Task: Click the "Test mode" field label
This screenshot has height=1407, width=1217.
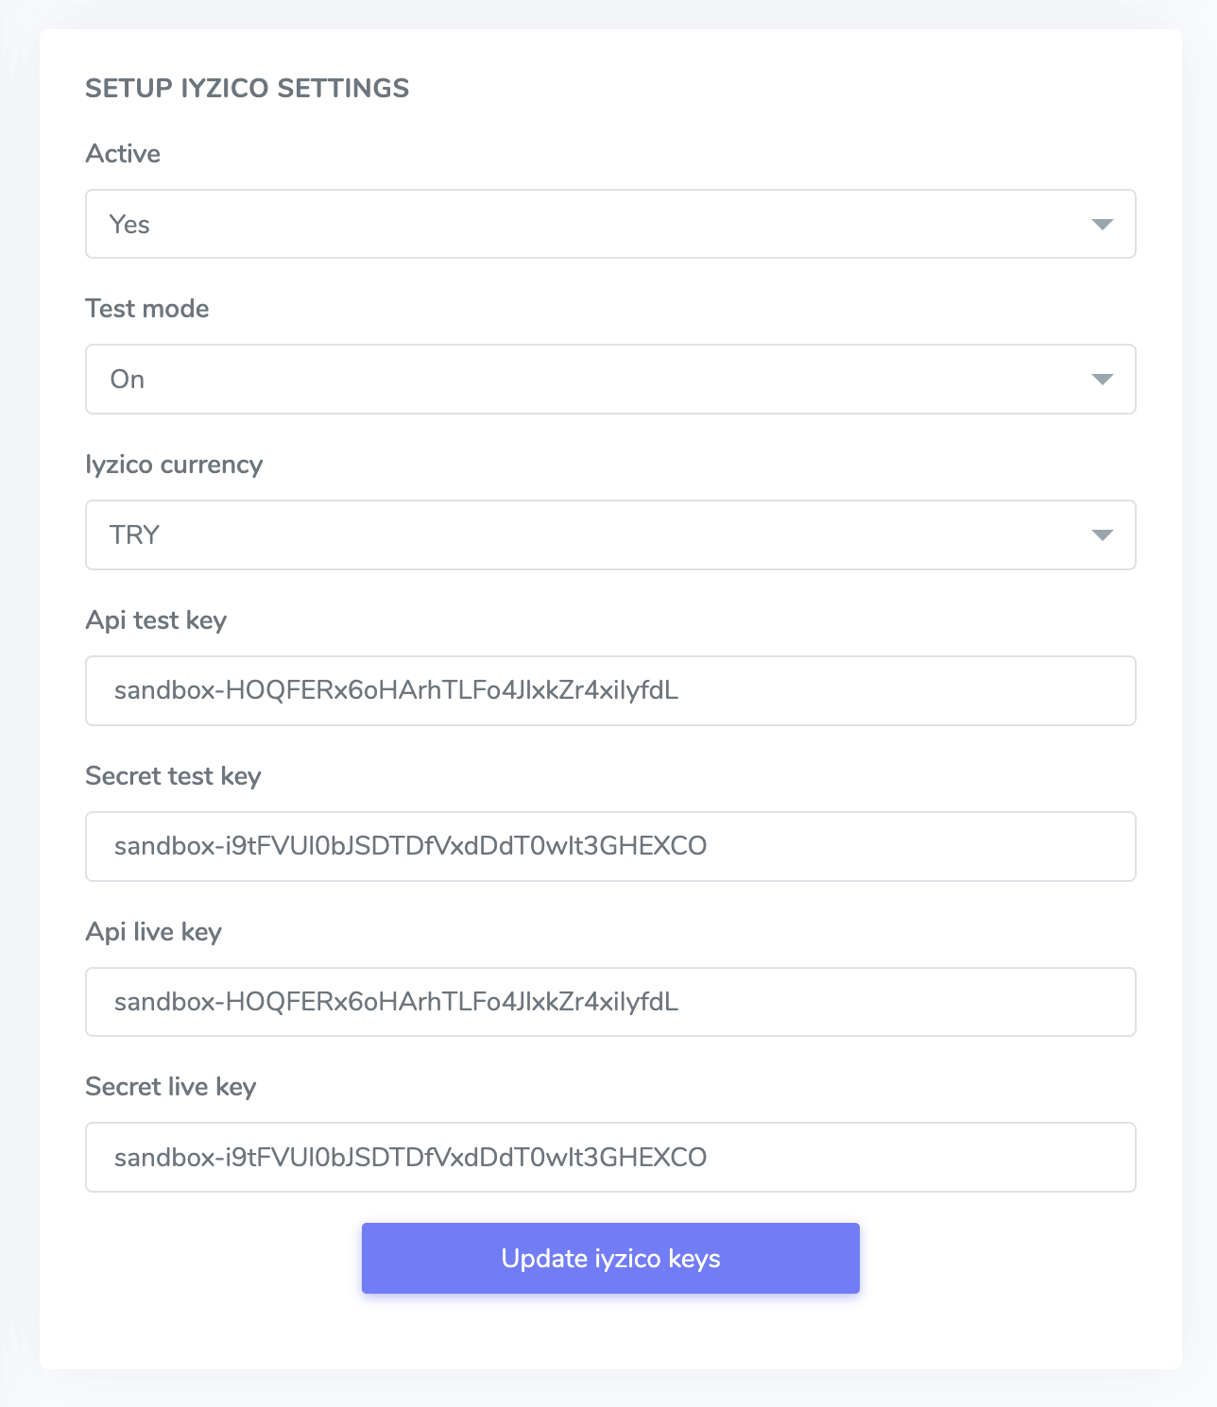Action: pyautogui.click(x=147, y=309)
